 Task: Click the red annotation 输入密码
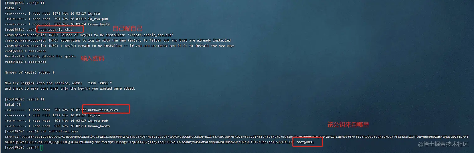click(92, 58)
